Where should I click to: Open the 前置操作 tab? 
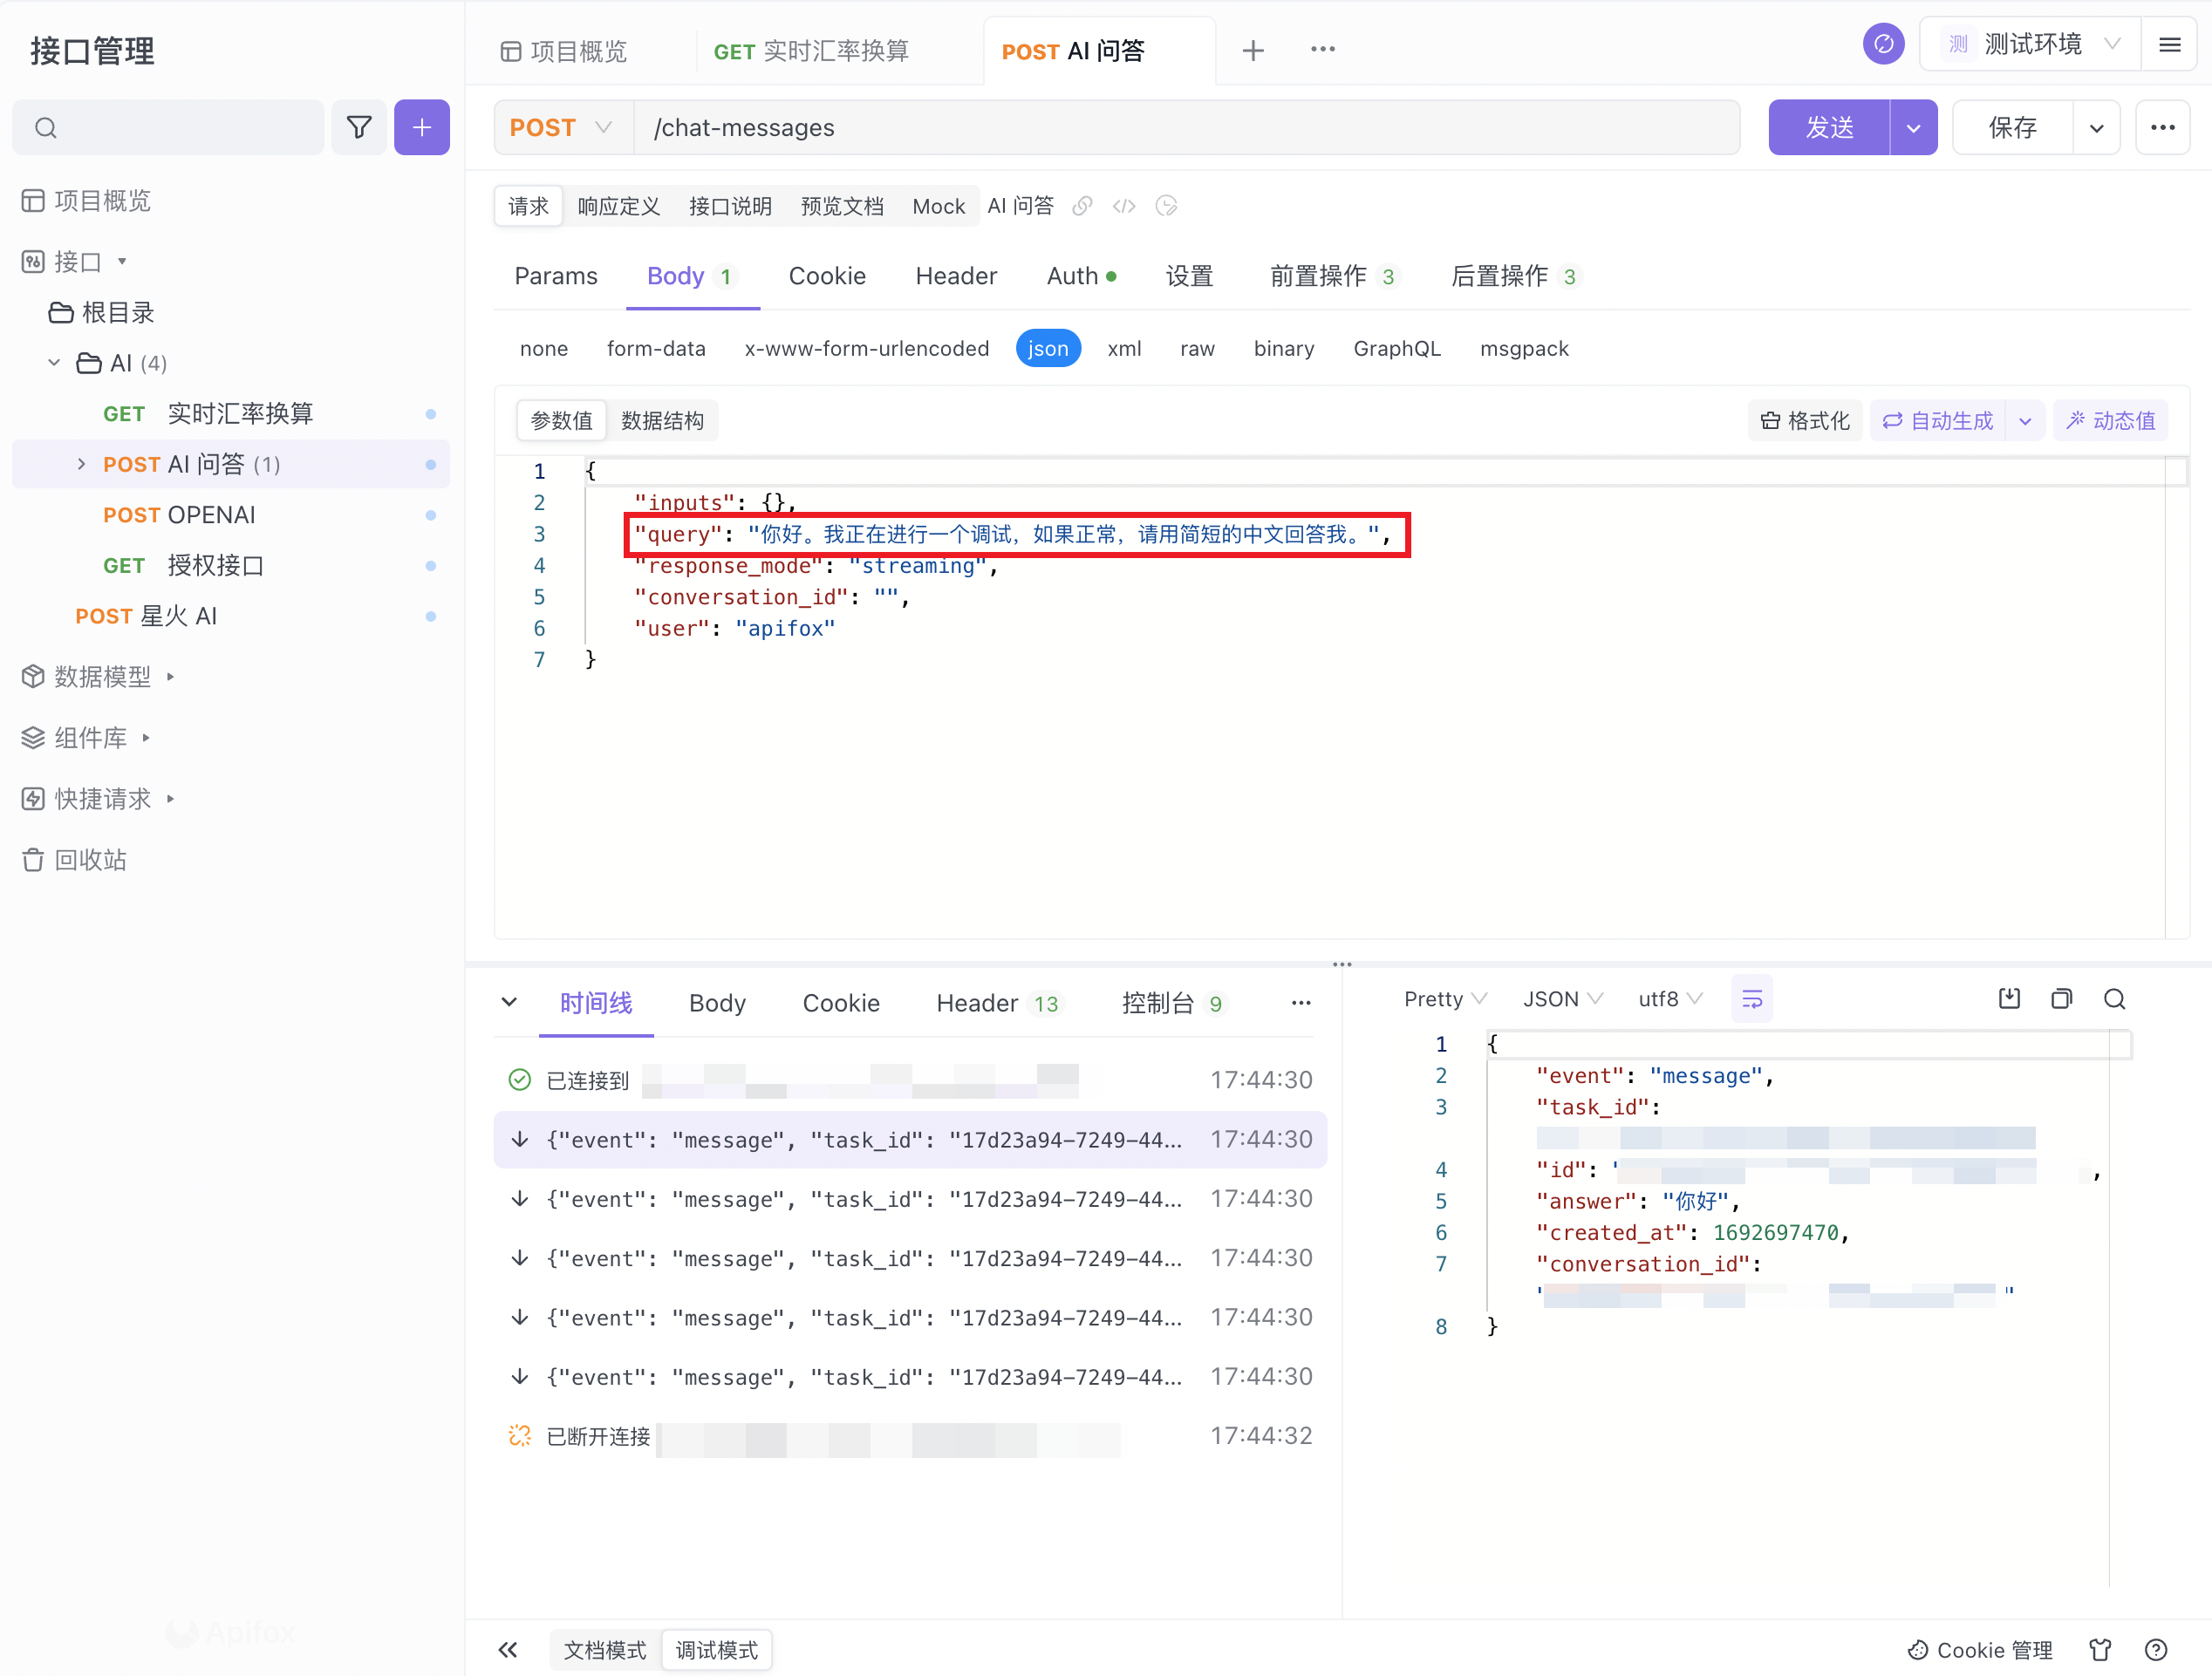click(x=1318, y=276)
